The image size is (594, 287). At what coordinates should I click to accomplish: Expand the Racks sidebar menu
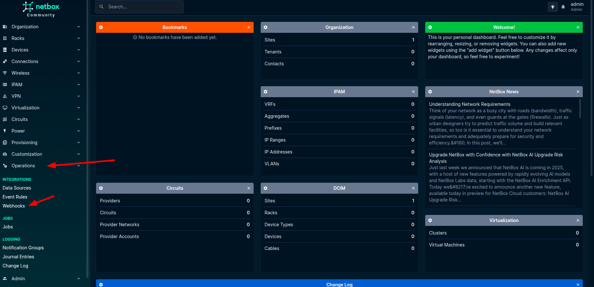(41, 38)
